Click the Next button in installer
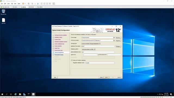174x98 pixels. click(107, 77)
